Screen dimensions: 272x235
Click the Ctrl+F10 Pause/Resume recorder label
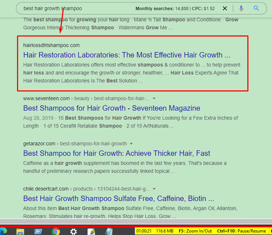[x=241, y=231]
